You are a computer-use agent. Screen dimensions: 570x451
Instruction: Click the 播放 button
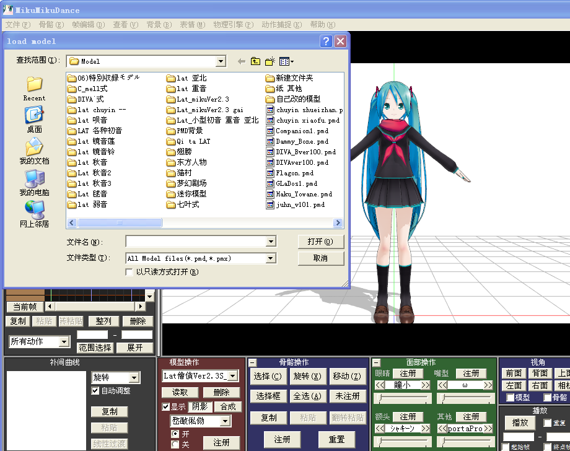click(520, 423)
